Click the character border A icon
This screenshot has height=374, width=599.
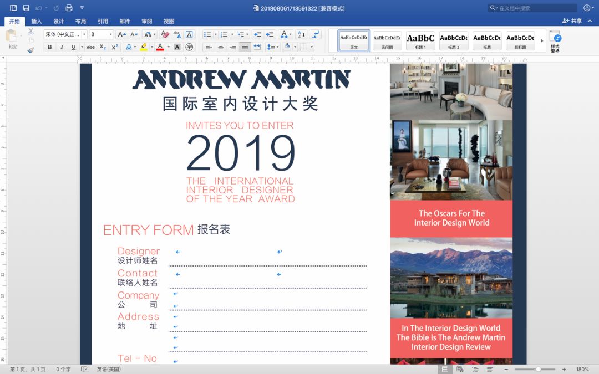click(x=189, y=34)
